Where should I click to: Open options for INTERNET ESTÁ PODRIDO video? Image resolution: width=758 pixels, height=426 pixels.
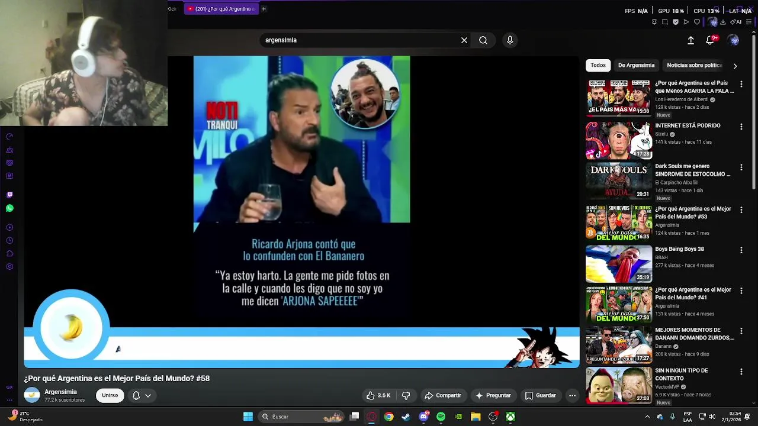pos(741,127)
